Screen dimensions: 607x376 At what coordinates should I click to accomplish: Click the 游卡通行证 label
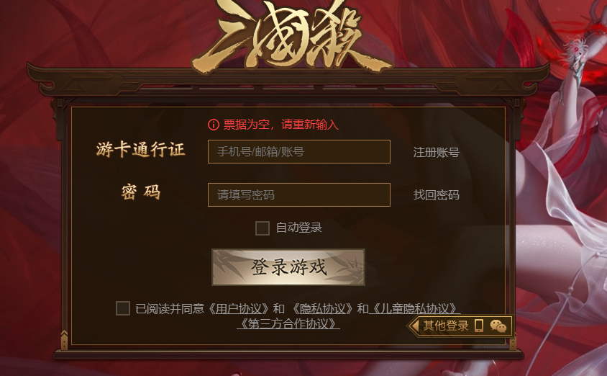pos(141,150)
